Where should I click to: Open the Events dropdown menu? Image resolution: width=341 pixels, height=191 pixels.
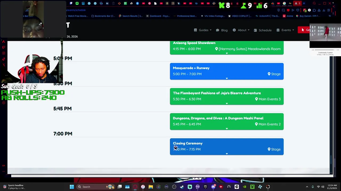[x=285, y=30]
